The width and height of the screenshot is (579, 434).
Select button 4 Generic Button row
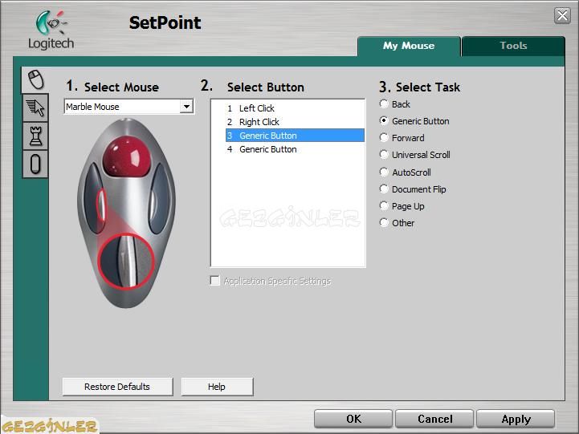click(295, 149)
